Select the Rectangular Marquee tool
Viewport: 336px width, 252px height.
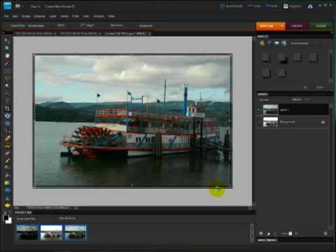point(7,71)
